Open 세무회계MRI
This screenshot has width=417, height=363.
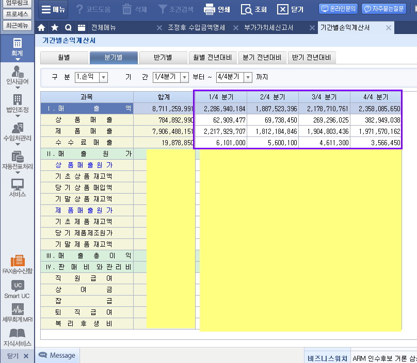17,313
